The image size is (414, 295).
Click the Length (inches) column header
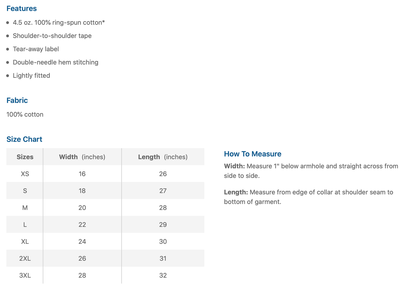coord(163,157)
